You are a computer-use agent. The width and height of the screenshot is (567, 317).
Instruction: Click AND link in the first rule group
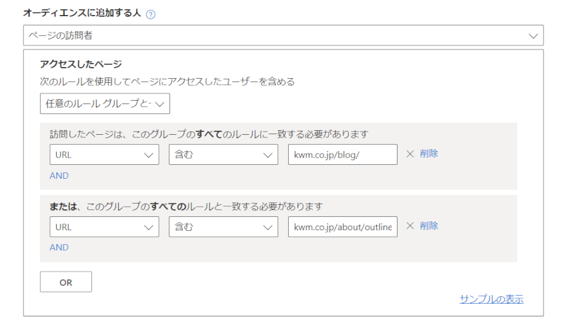[x=59, y=176]
